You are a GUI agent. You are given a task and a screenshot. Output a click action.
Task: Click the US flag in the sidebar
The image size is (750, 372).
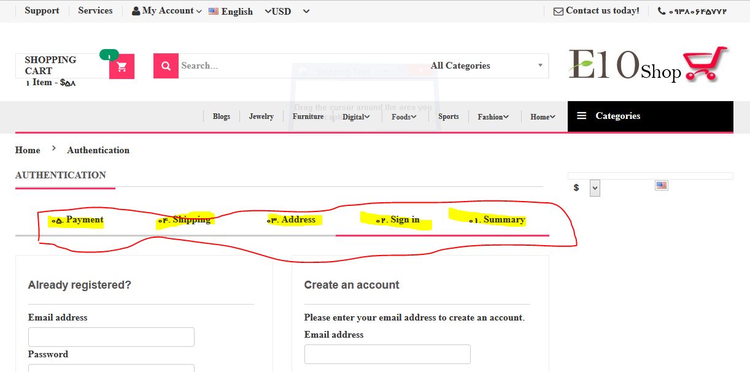pyautogui.click(x=661, y=185)
